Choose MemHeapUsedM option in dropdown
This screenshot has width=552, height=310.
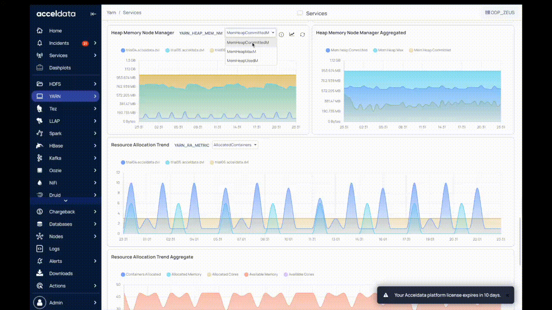coord(242,61)
